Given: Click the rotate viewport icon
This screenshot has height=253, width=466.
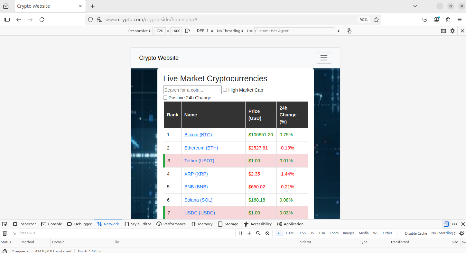Looking at the screenshot, I should pos(188,31).
